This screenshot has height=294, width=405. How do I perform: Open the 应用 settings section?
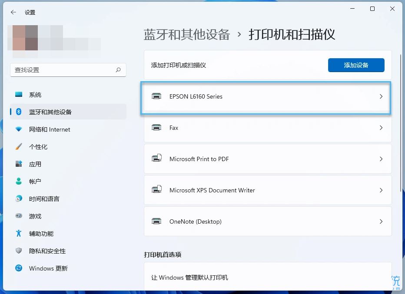coord(18,164)
